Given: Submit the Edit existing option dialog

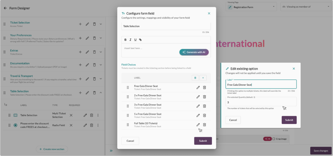Looking at the screenshot, I should (289, 120).
